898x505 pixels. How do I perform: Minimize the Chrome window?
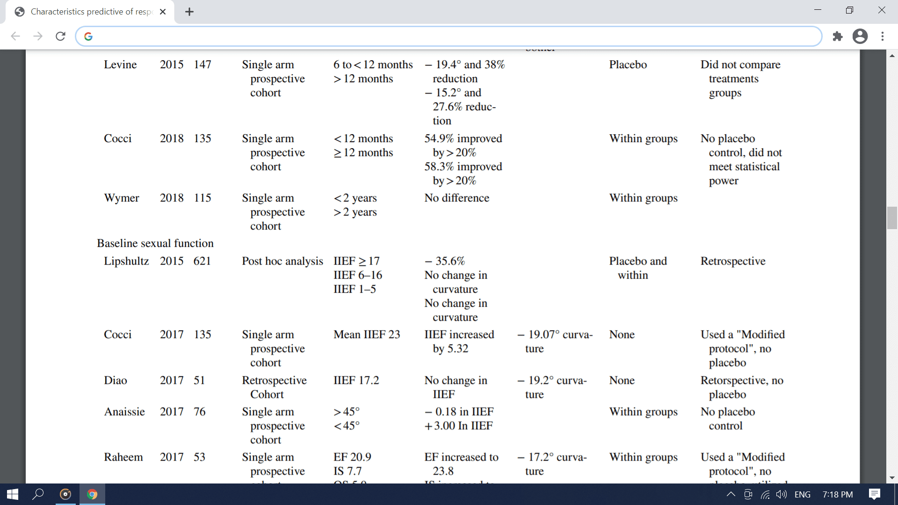pos(818,10)
